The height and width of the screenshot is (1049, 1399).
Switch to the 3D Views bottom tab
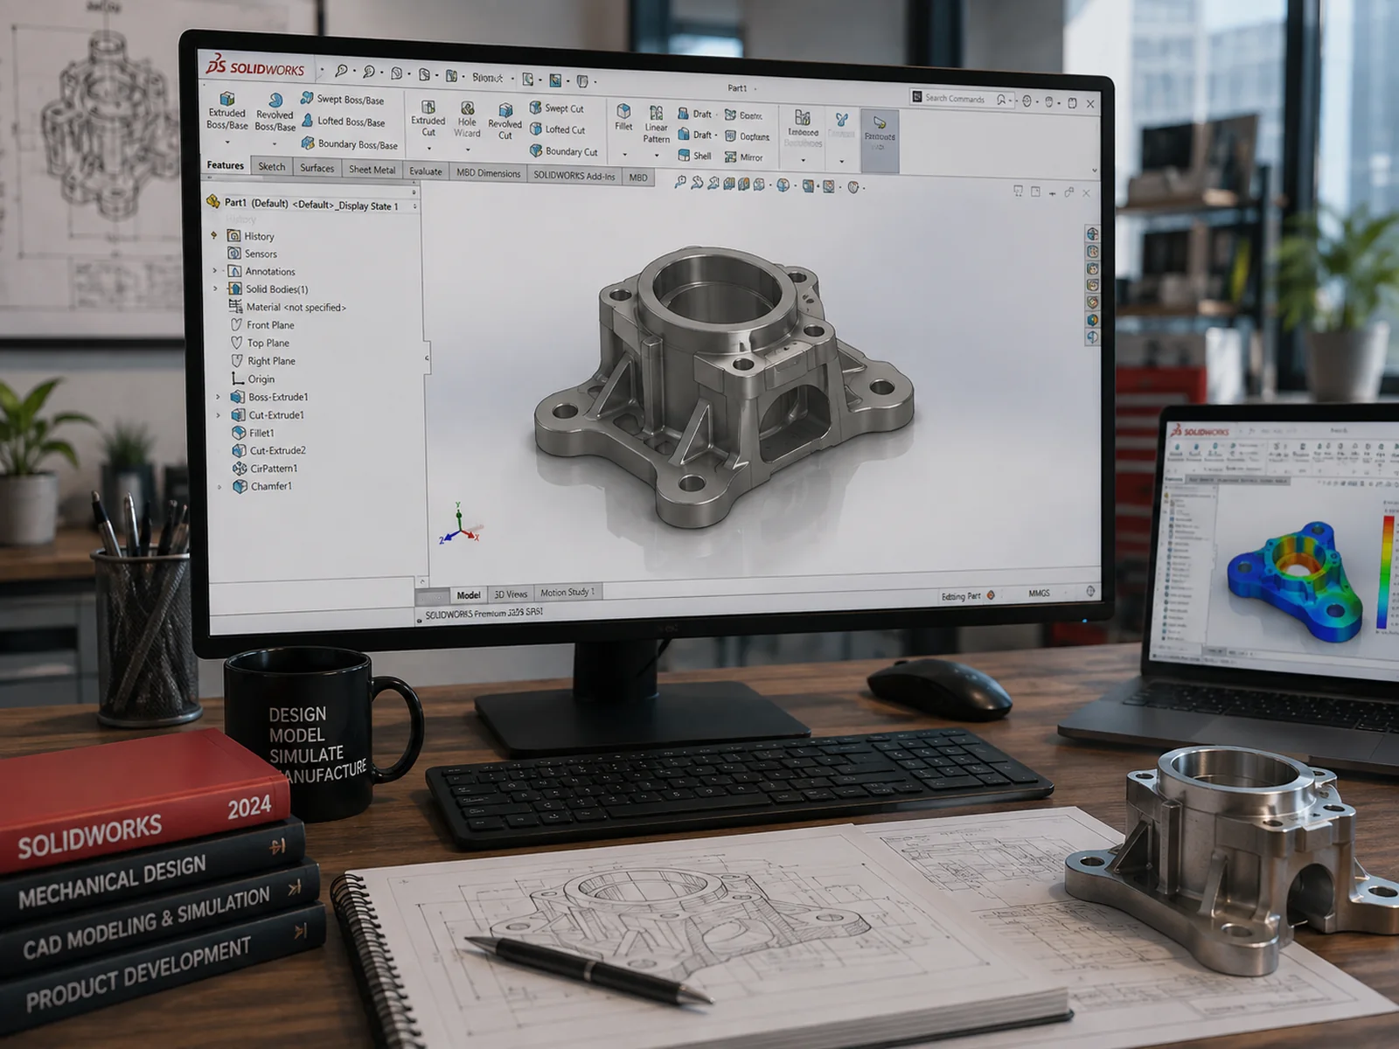coord(511,594)
